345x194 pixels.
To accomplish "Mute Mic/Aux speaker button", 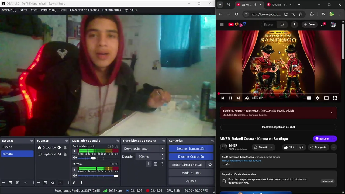I will 75,175.
